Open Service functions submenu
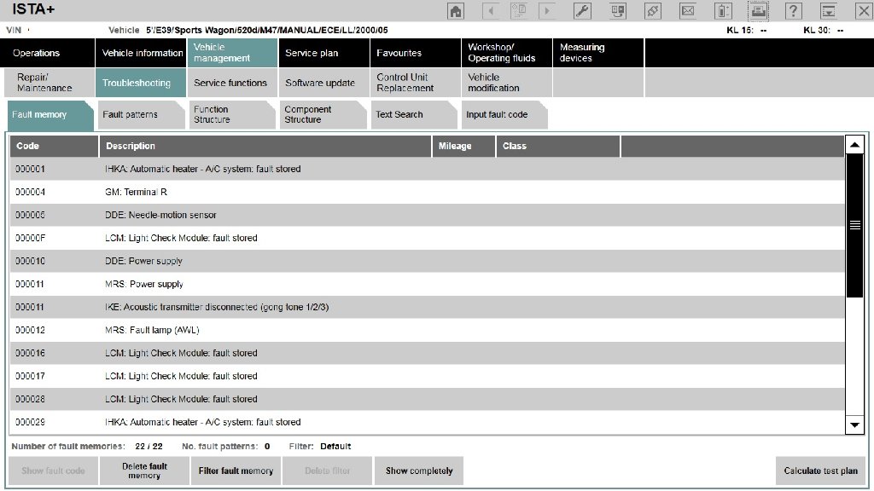The height and width of the screenshot is (491, 874). [232, 83]
